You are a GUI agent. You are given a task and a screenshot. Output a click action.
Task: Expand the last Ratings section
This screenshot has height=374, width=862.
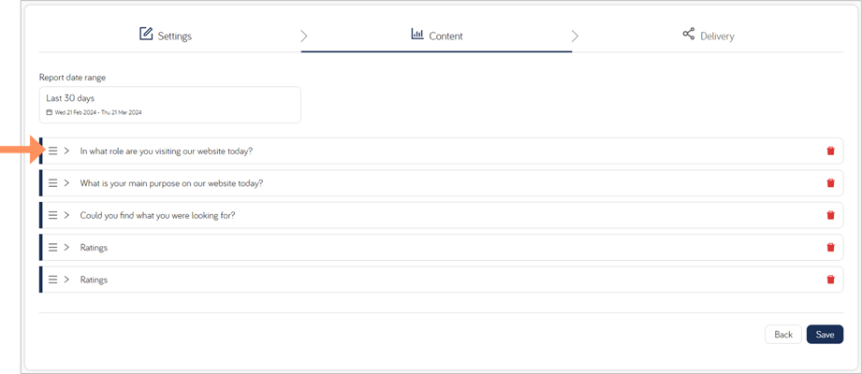pyautogui.click(x=66, y=280)
